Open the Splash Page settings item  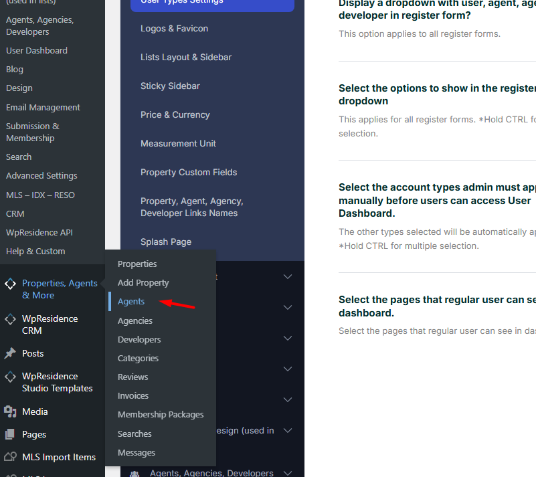[x=166, y=242]
